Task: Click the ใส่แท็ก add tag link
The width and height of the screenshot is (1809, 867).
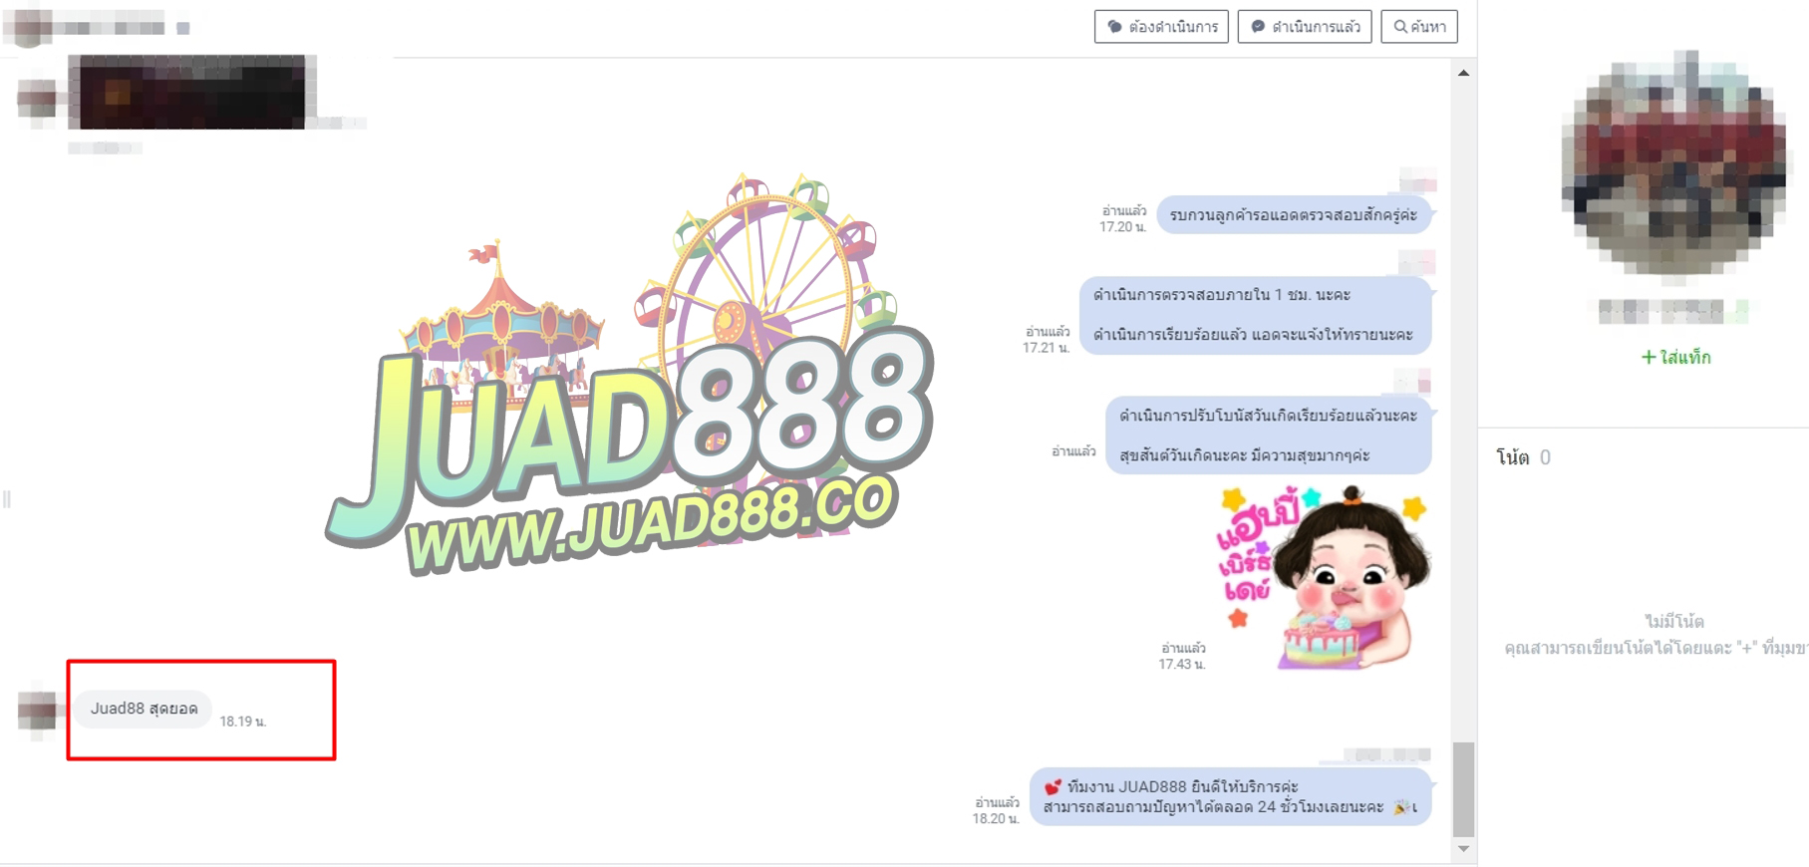Action: tap(1675, 357)
